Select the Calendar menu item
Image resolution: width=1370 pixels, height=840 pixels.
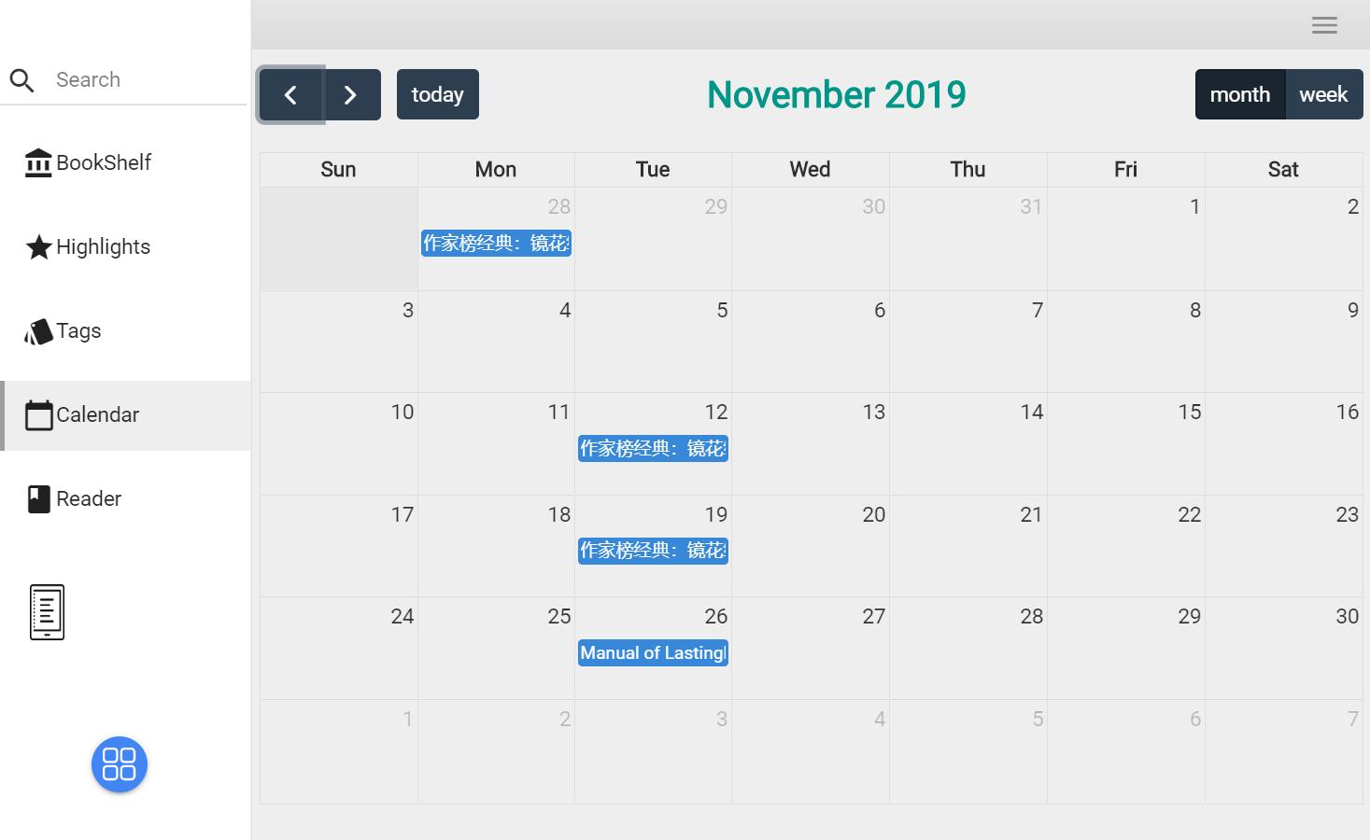[x=125, y=415]
